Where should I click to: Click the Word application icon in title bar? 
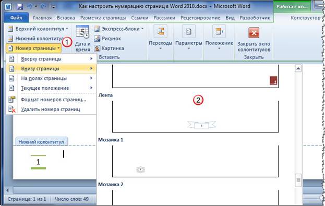(8, 7)
